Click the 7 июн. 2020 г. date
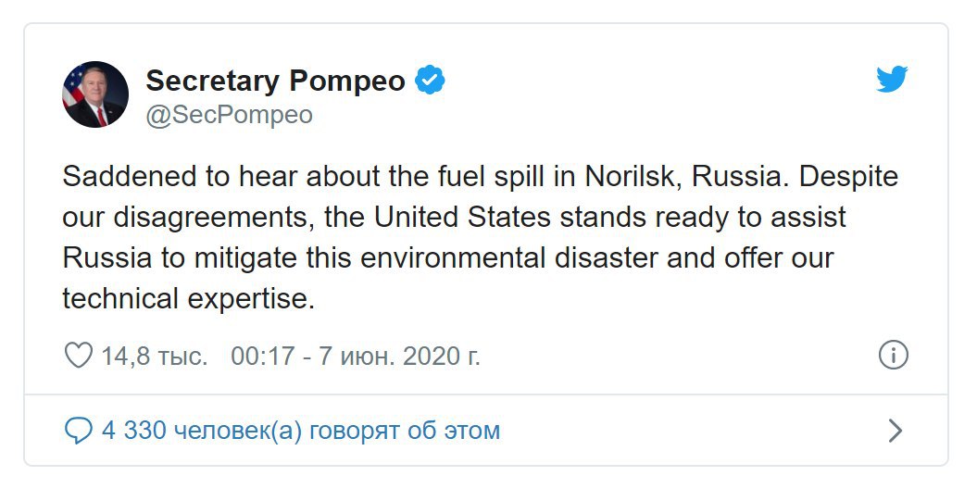This screenshot has width=977, height=501. click(x=399, y=356)
